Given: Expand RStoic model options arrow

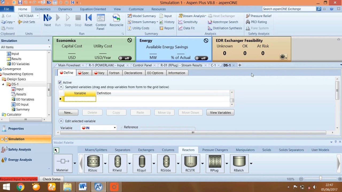Looking at the screenshot, I should [x=105, y=163].
